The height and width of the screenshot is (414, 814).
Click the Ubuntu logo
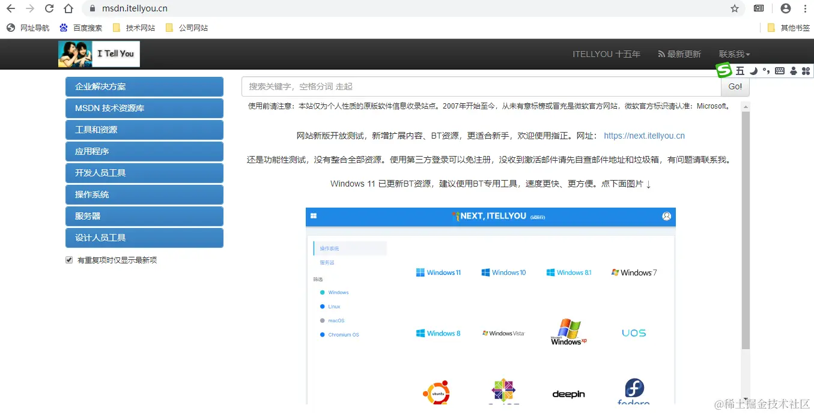(436, 393)
